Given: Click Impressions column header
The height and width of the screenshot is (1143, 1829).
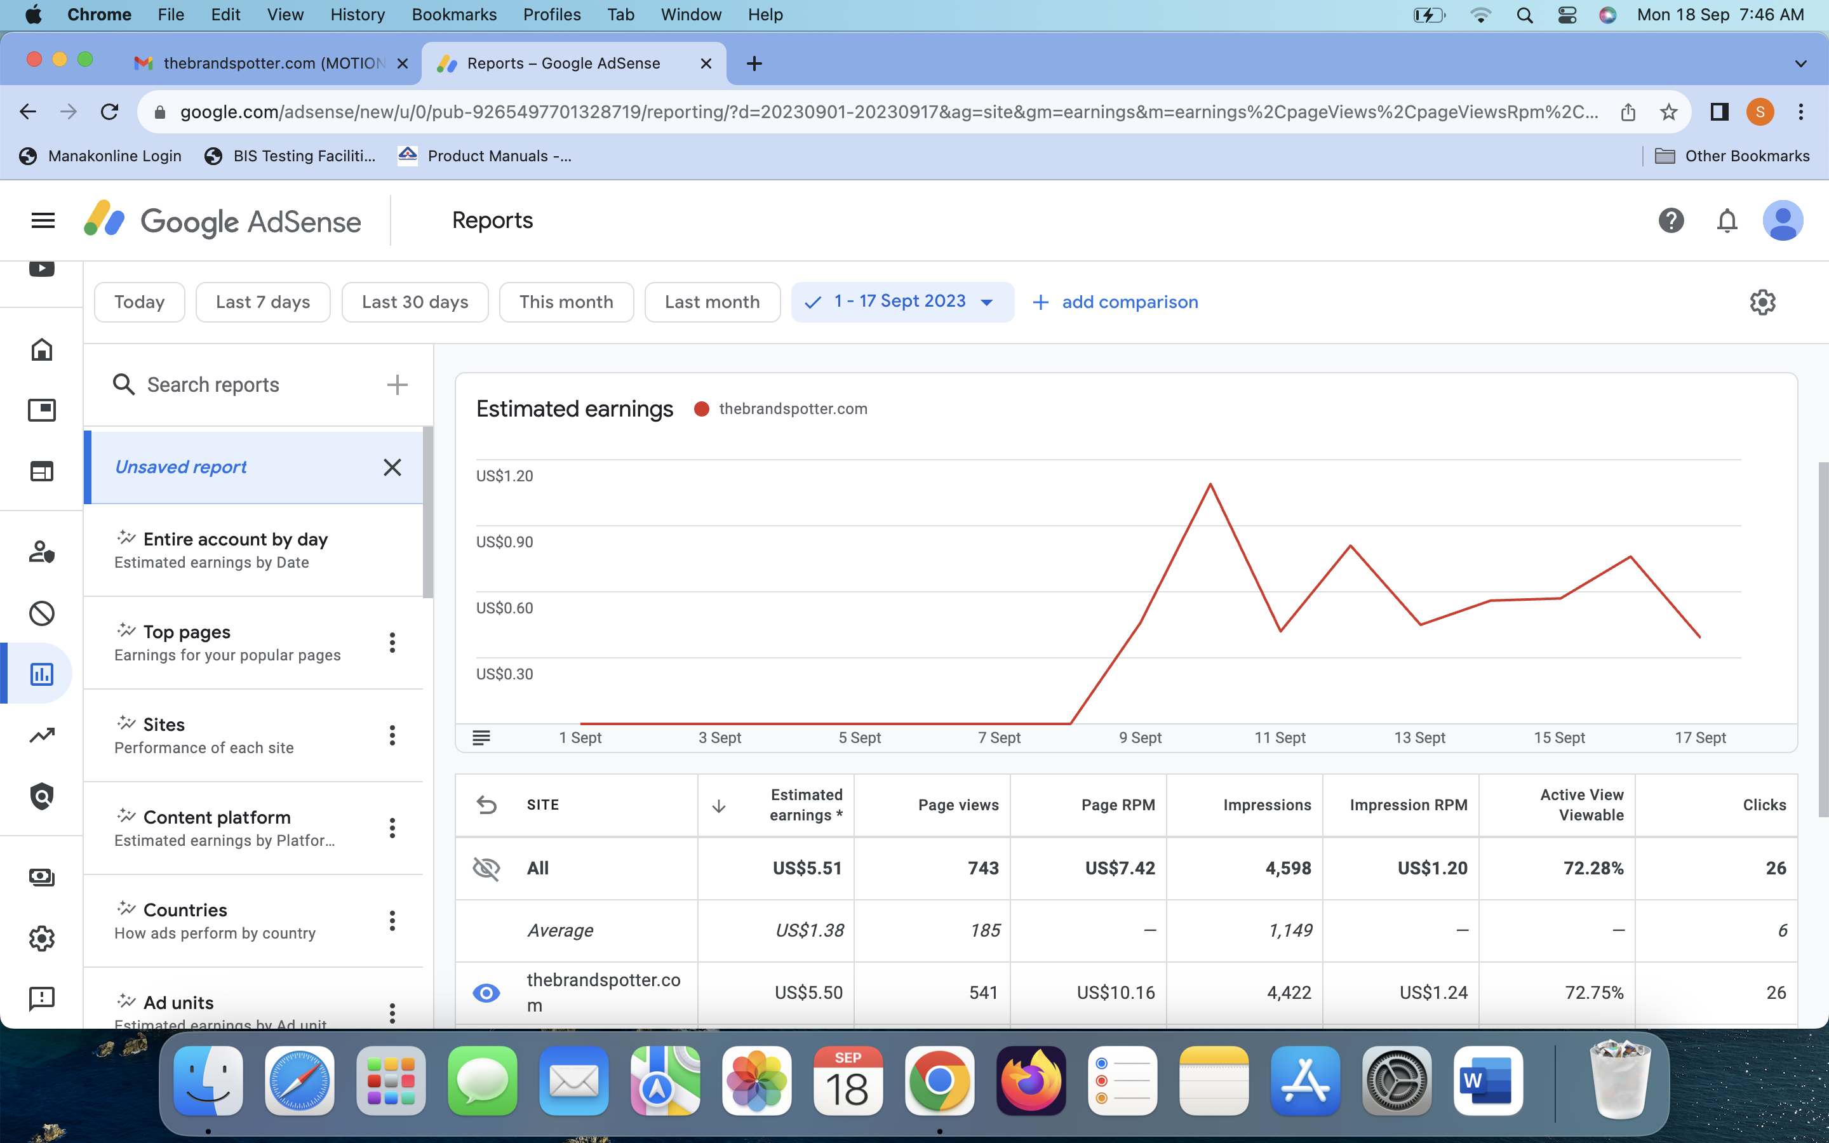Looking at the screenshot, I should pyautogui.click(x=1267, y=805).
